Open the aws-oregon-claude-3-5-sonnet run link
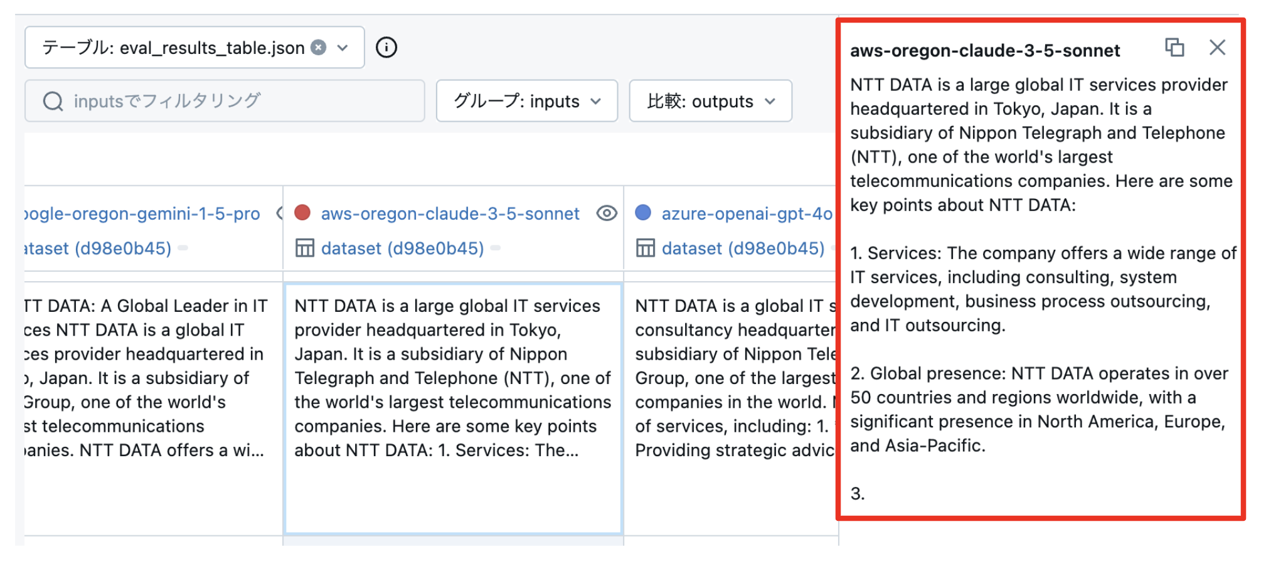The image size is (1266, 561). tap(450, 214)
